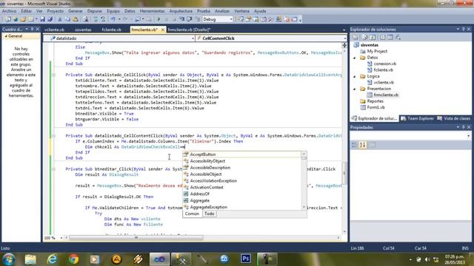Collapse the Logica folder node

click(x=355, y=76)
